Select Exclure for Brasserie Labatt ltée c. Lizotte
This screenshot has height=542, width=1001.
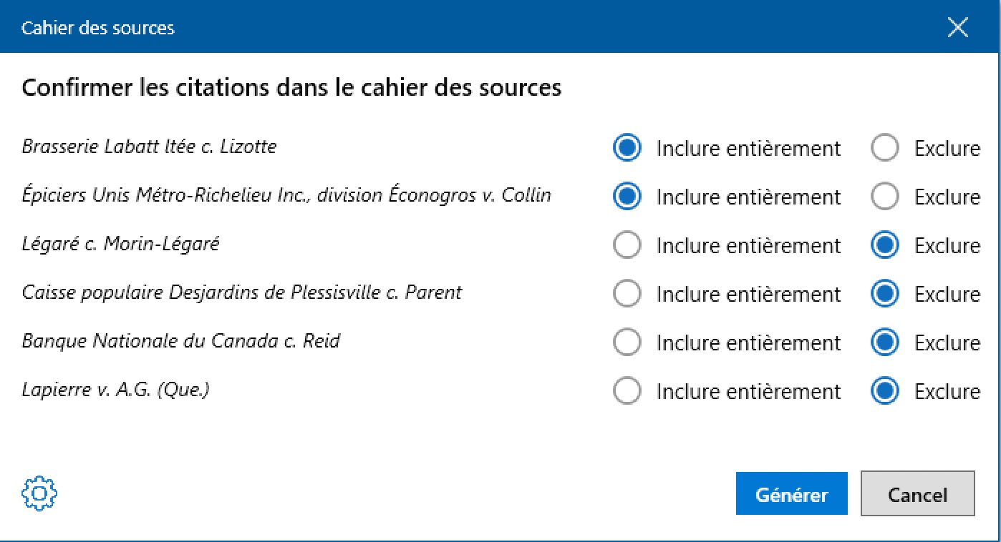(885, 148)
